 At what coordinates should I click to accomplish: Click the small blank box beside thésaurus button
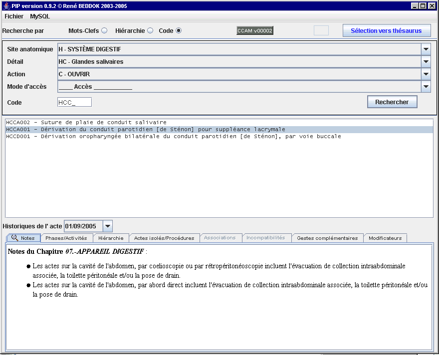[x=321, y=30]
